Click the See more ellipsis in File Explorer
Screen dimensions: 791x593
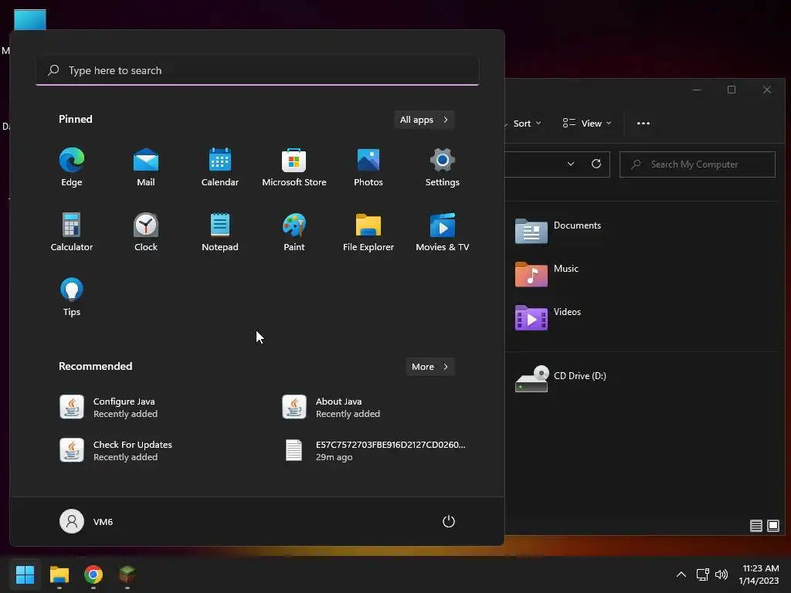[643, 124]
